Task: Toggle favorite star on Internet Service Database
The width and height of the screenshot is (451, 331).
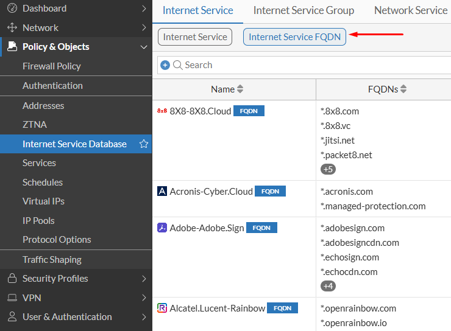Action: click(143, 144)
